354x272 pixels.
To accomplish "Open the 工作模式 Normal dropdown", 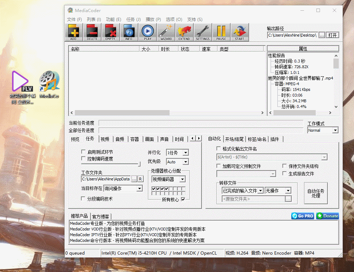I will (323, 130).
